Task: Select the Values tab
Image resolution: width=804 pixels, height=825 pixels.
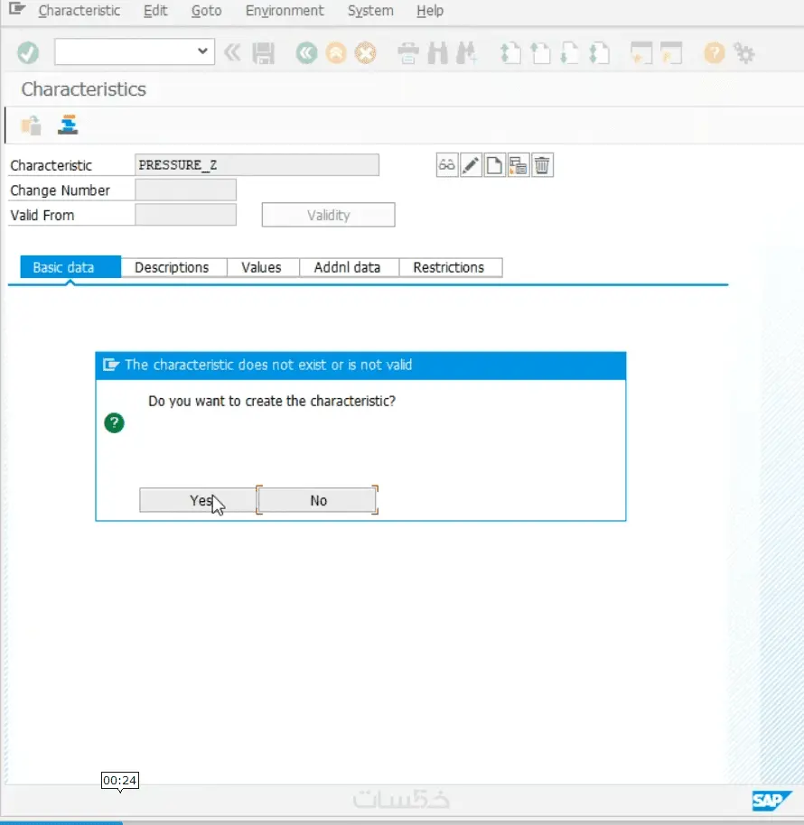Action: click(261, 267)
